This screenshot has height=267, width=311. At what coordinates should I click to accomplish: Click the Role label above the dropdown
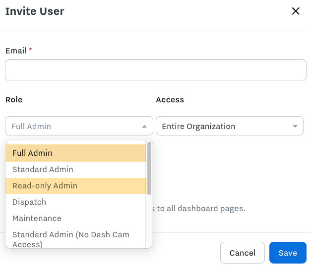[14, 100]
